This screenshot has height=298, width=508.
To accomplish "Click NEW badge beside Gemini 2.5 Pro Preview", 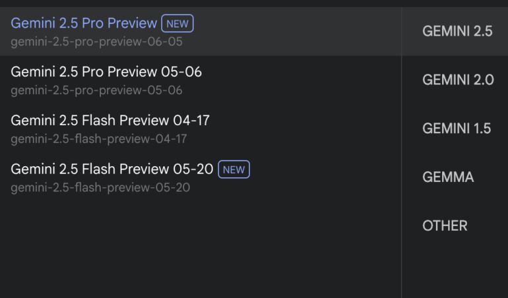I will (x=177, y=24).
